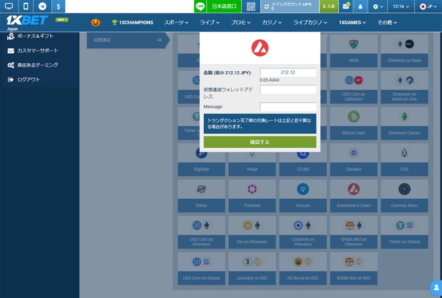Viewport: 442px width, 298px height.
Task: Select SHIBA INU on Ethereum tile
Action: click(354, 232)
